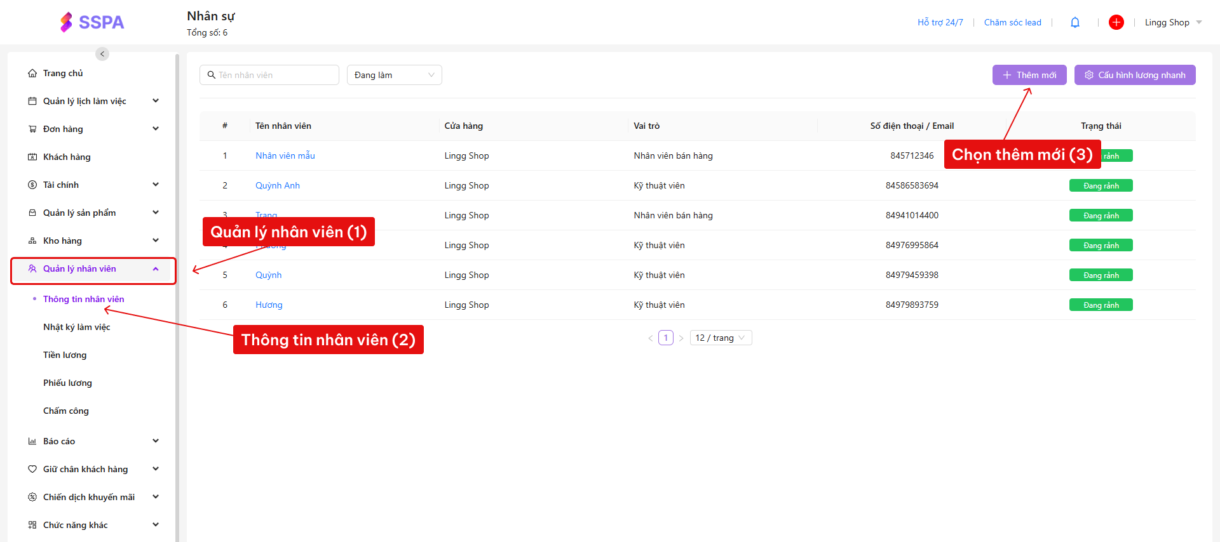Expand the Quản lý sản phẩm menu
The image size is (1220, 542).
click(x=156, y=213)
